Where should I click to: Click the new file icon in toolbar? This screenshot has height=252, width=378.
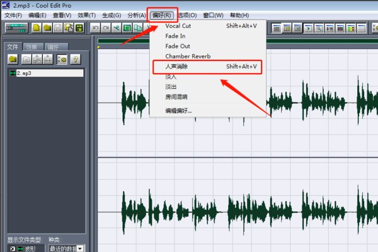pos(37,28)
